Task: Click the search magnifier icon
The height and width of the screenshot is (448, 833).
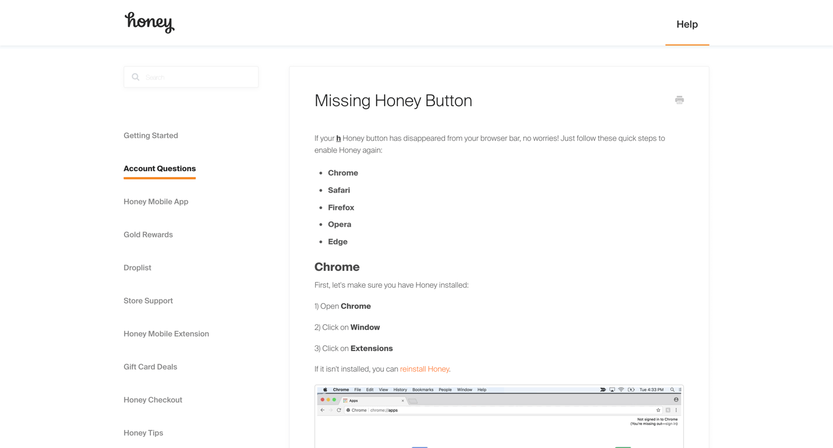Action: (x=136, y=77)
